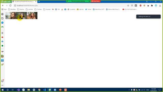
Task: Open the sidebar settings gear icon
Action: pos(2,14)
